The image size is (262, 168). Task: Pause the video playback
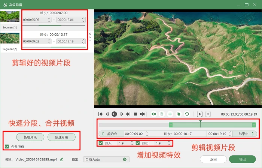[114, 114]
